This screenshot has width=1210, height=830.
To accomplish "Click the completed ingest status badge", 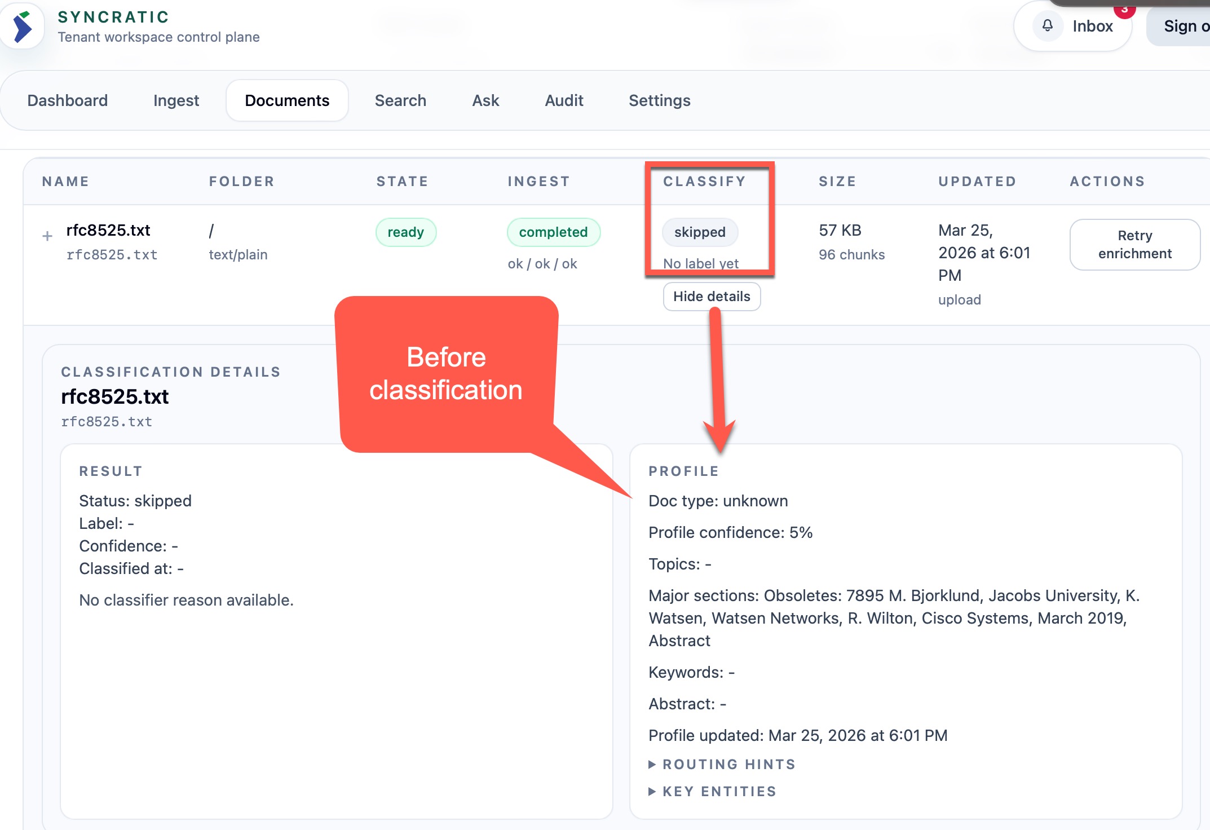I will pos(553,232).
